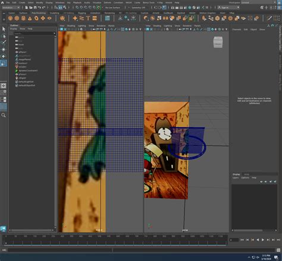Click play backward button
This screenshot has height=261, width=282.
point(258,240)
